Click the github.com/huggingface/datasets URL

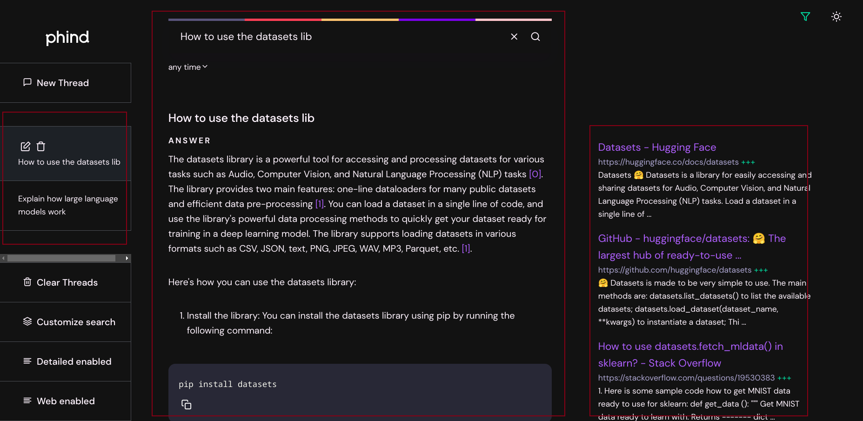[x=675, y=270]
